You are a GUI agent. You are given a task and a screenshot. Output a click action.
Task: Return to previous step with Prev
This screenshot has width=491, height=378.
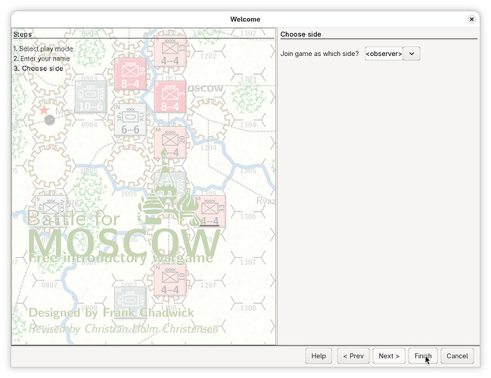click(x=353, y=356)
